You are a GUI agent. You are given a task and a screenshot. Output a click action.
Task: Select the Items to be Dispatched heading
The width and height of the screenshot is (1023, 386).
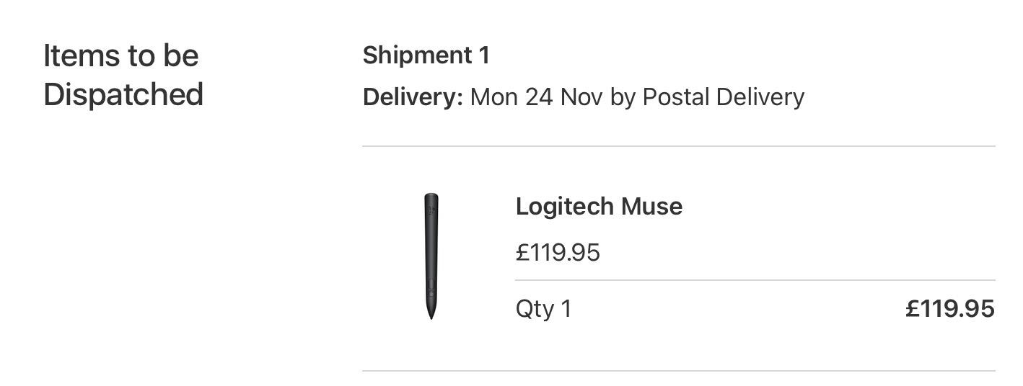tap(123, 75)
